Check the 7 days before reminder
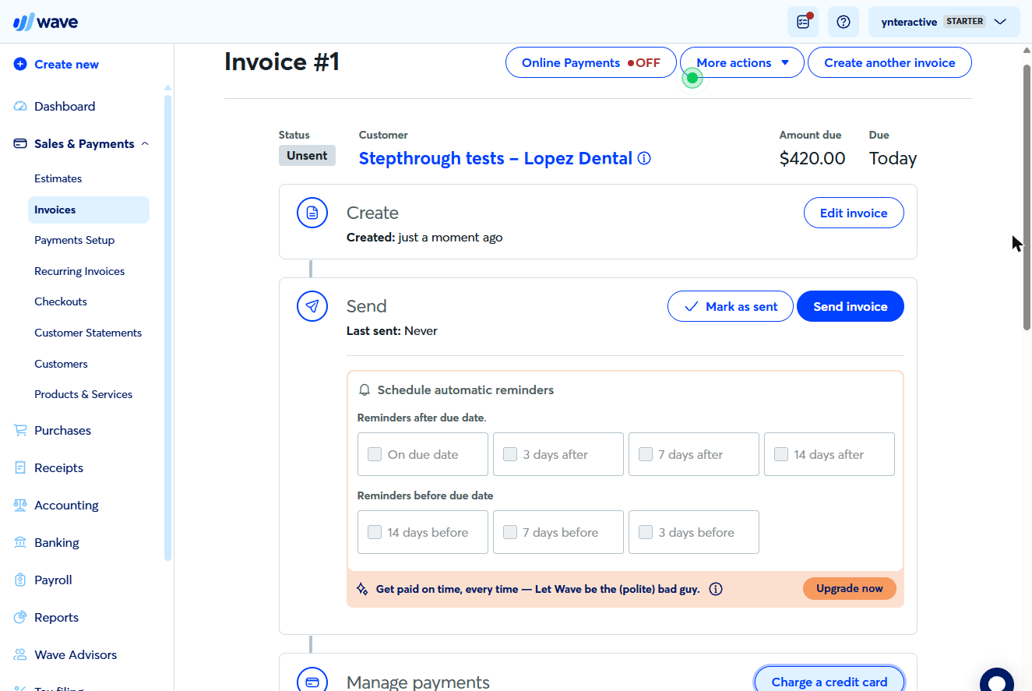Screen dimensions: 1032x691 pyautogui.click(x=510, y=532)
